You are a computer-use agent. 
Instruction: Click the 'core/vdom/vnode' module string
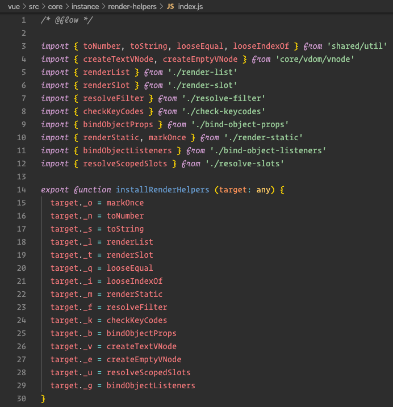(315, 59)
